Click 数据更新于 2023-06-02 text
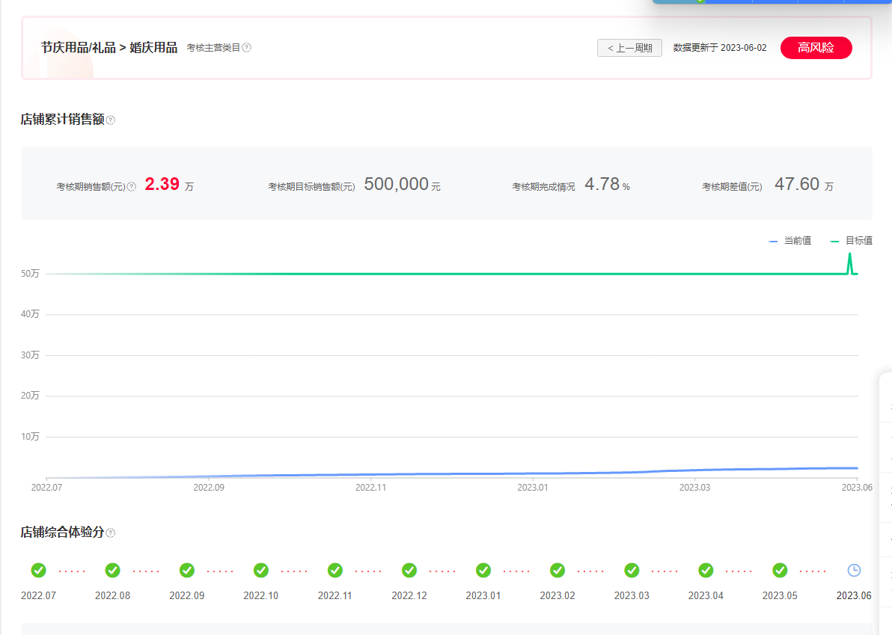The height and width of the screenshot is (635, 892). coord(720,48)
